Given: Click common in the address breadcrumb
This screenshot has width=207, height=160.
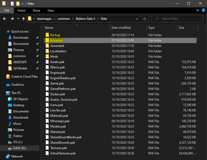Looking at the screenshot, I should [64, 19].
